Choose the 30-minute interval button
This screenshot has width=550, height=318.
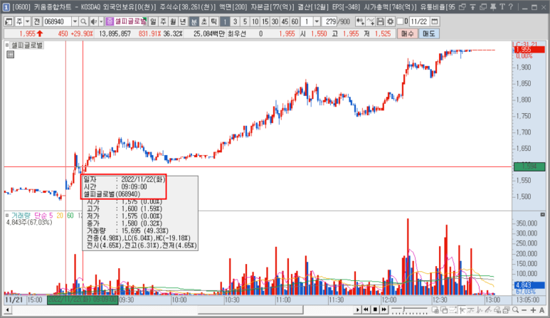click(x=275, y=22)
